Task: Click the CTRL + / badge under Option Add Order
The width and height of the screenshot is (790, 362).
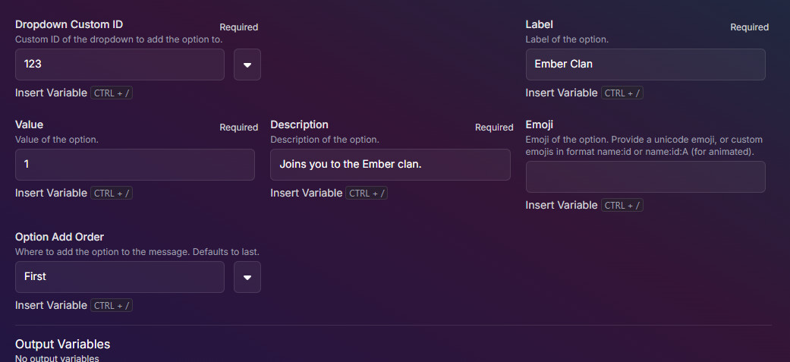Action: [x=112, y=306]
